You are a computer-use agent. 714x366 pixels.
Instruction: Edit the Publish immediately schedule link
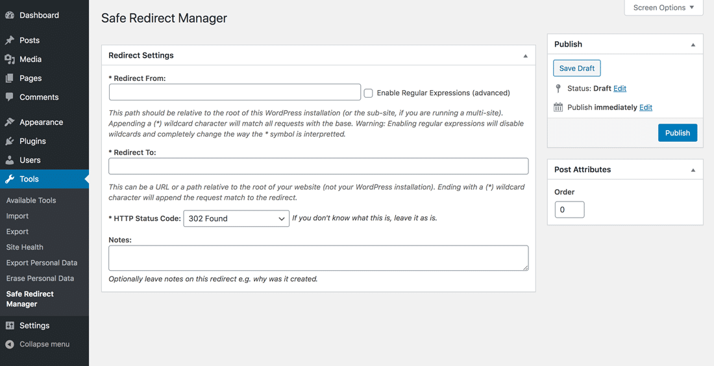pyautogui.click(x=646, y=108)
